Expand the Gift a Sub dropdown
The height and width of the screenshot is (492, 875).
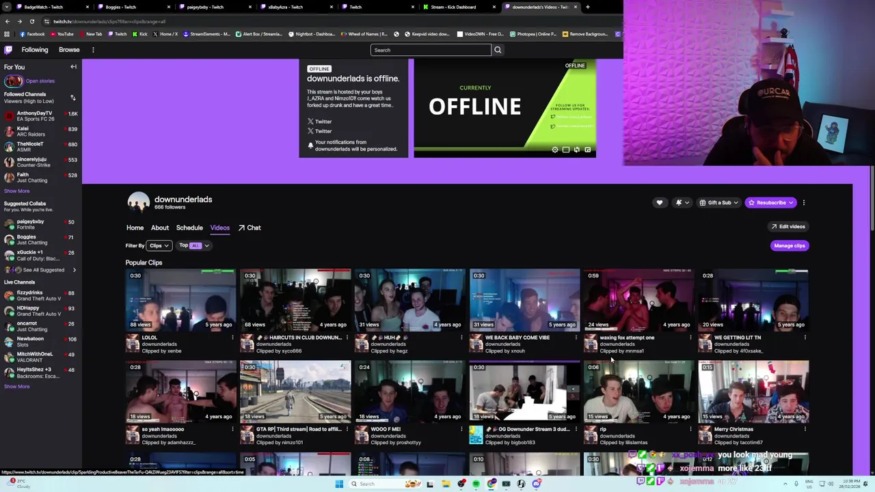(718, 202)
